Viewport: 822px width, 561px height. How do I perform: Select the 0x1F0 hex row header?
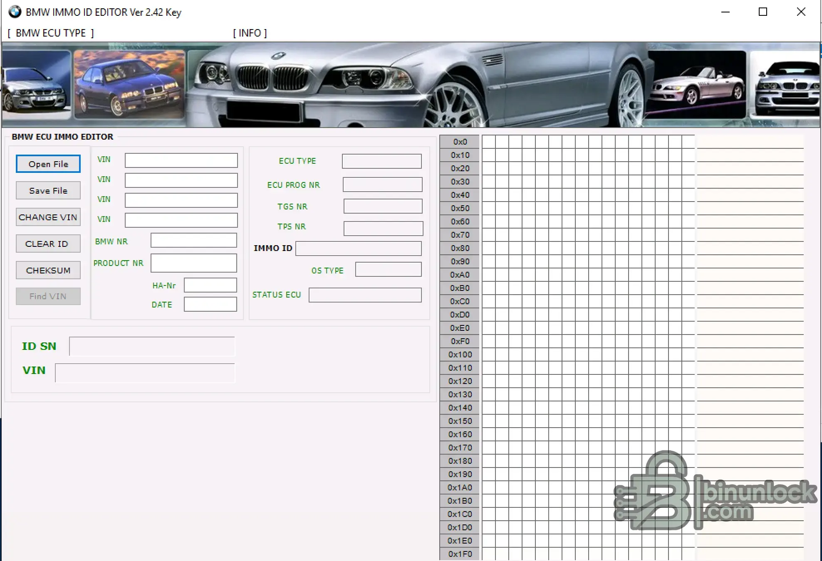coord(460,554)
